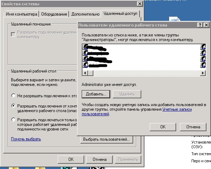This screenshot has height=169, width=211.
Task: Select the first user icon in list
Action: (85, 47)
